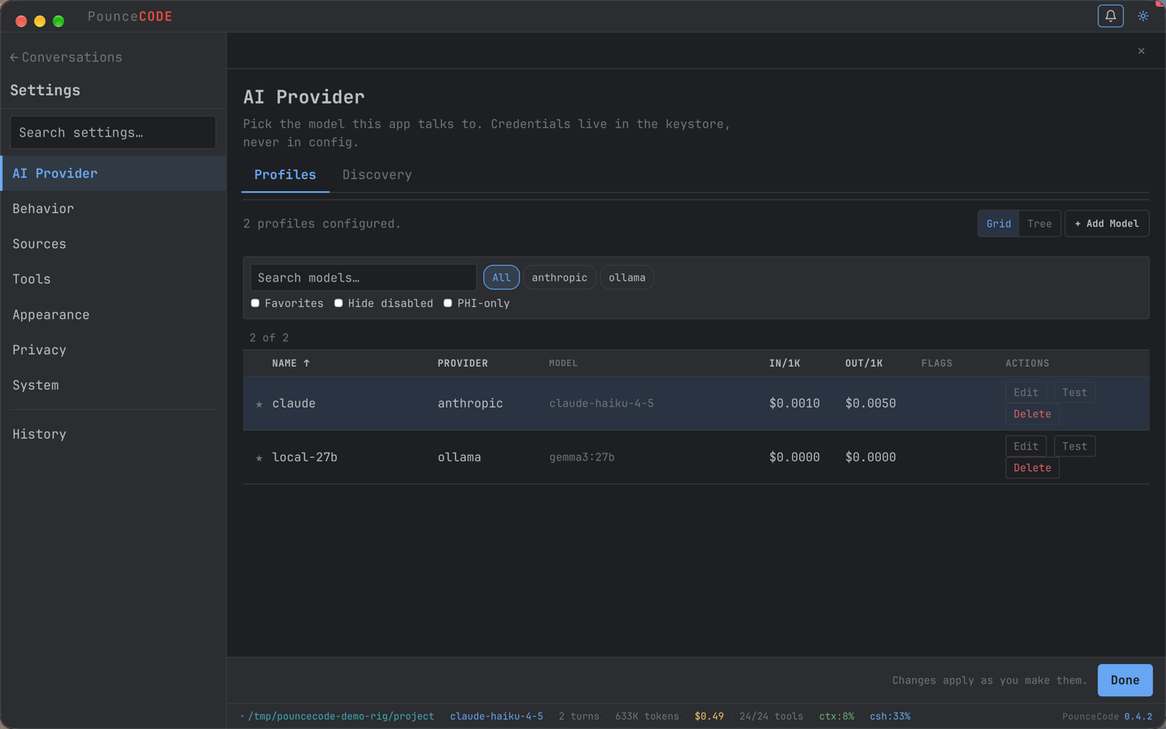
Task: Click the claude profile name
Action: click(x=294, y=404)
